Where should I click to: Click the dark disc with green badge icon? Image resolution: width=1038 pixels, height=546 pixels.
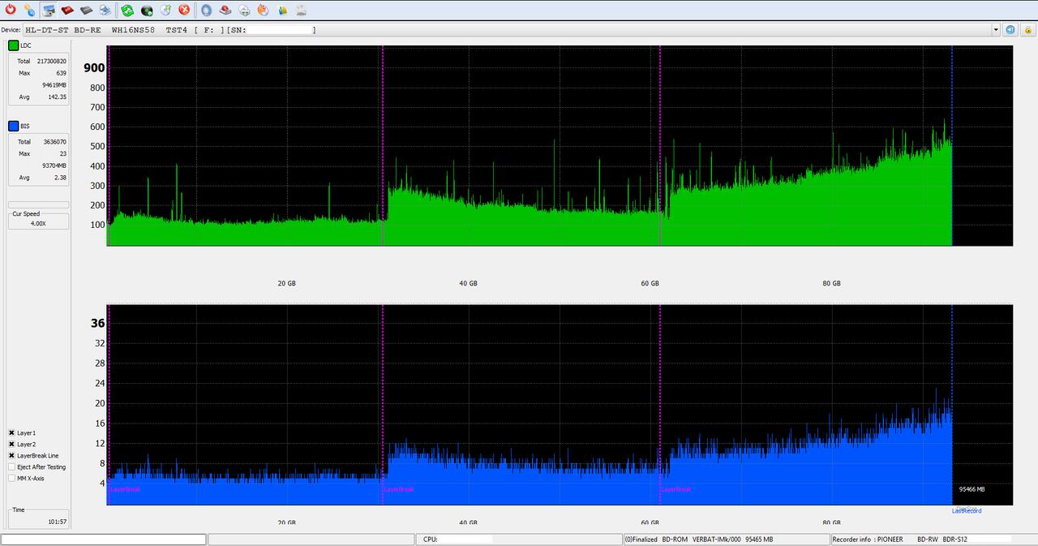(147, 10)
